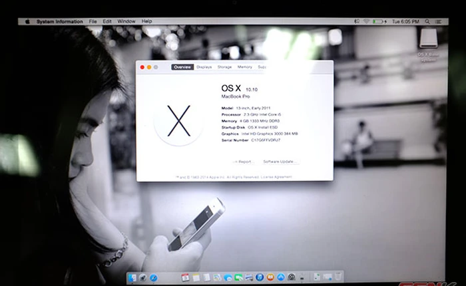
Task: Open Launchpad rocket icon in dock
Action: 143,277
